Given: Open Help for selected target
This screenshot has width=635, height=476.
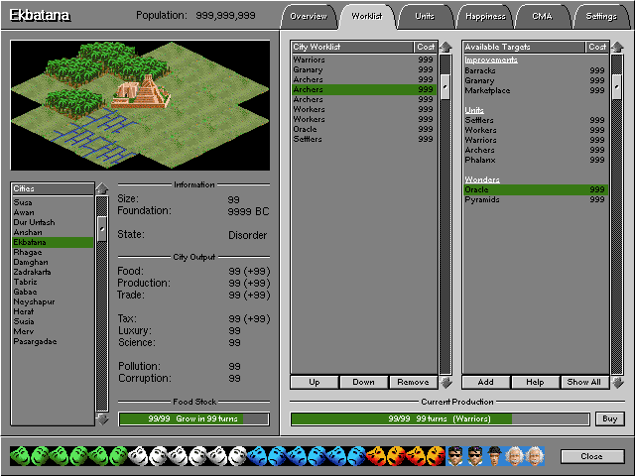Looking at the screenshot, I should click(535, 382).
